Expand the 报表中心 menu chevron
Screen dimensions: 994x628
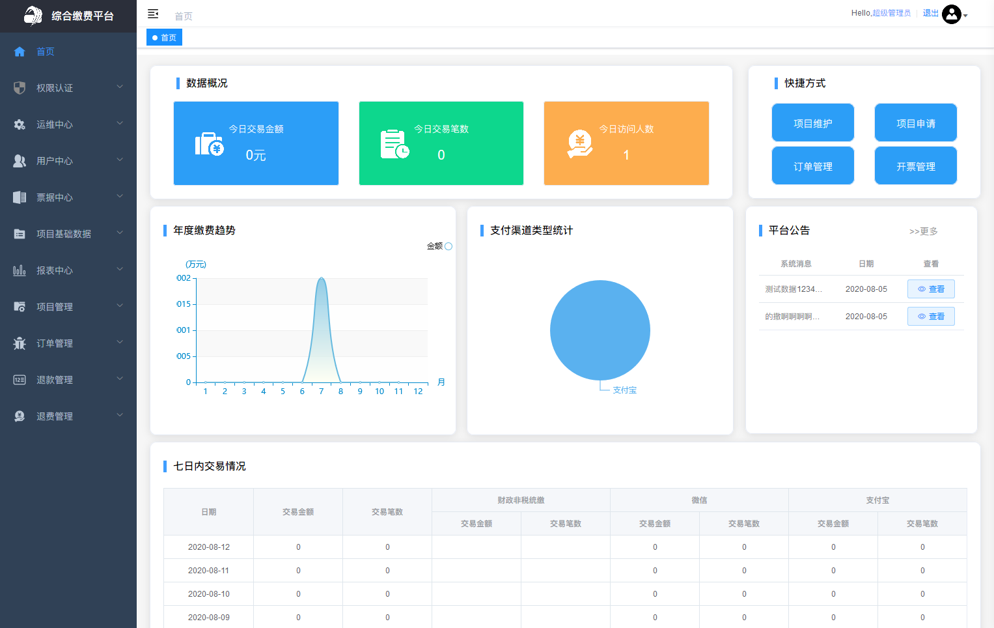coord(120,269)
